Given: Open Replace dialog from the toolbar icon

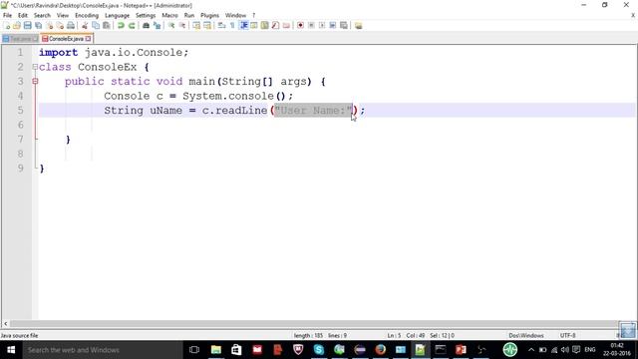Looking at the screenshot, I should click(x=157, y=26).
